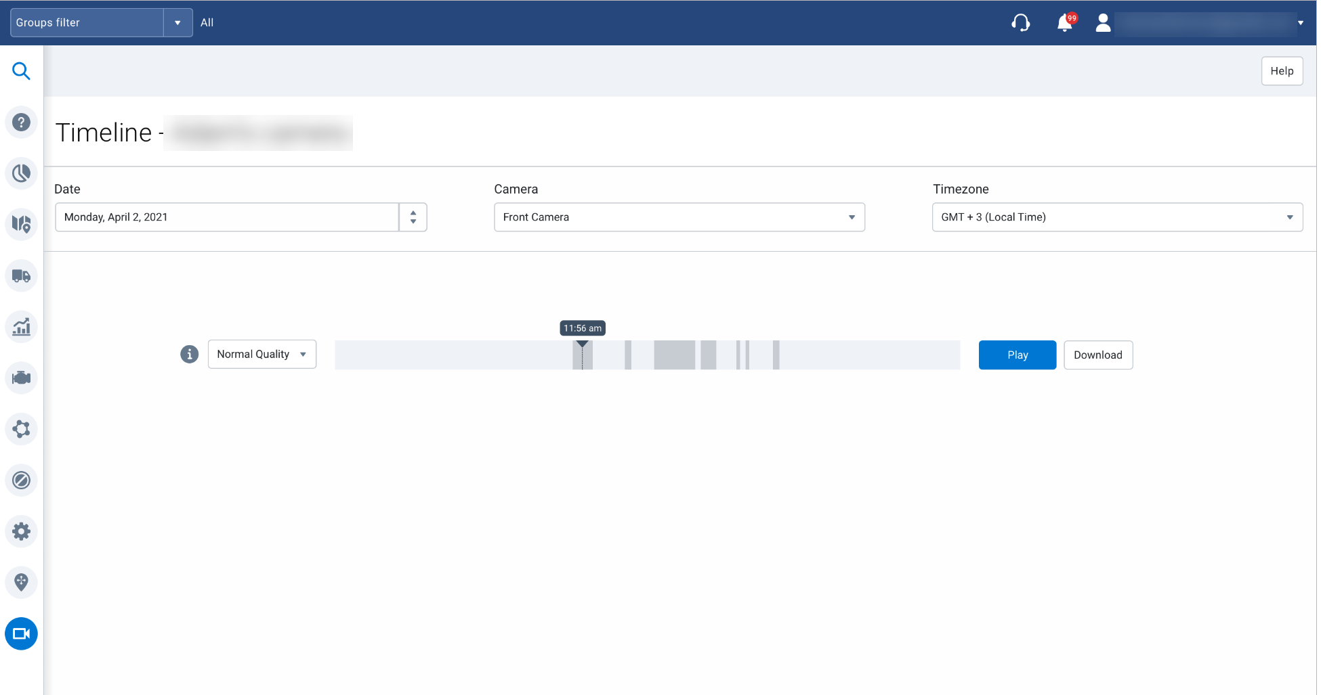Open the bar chart reports sidebar icon

click(21, 327)
